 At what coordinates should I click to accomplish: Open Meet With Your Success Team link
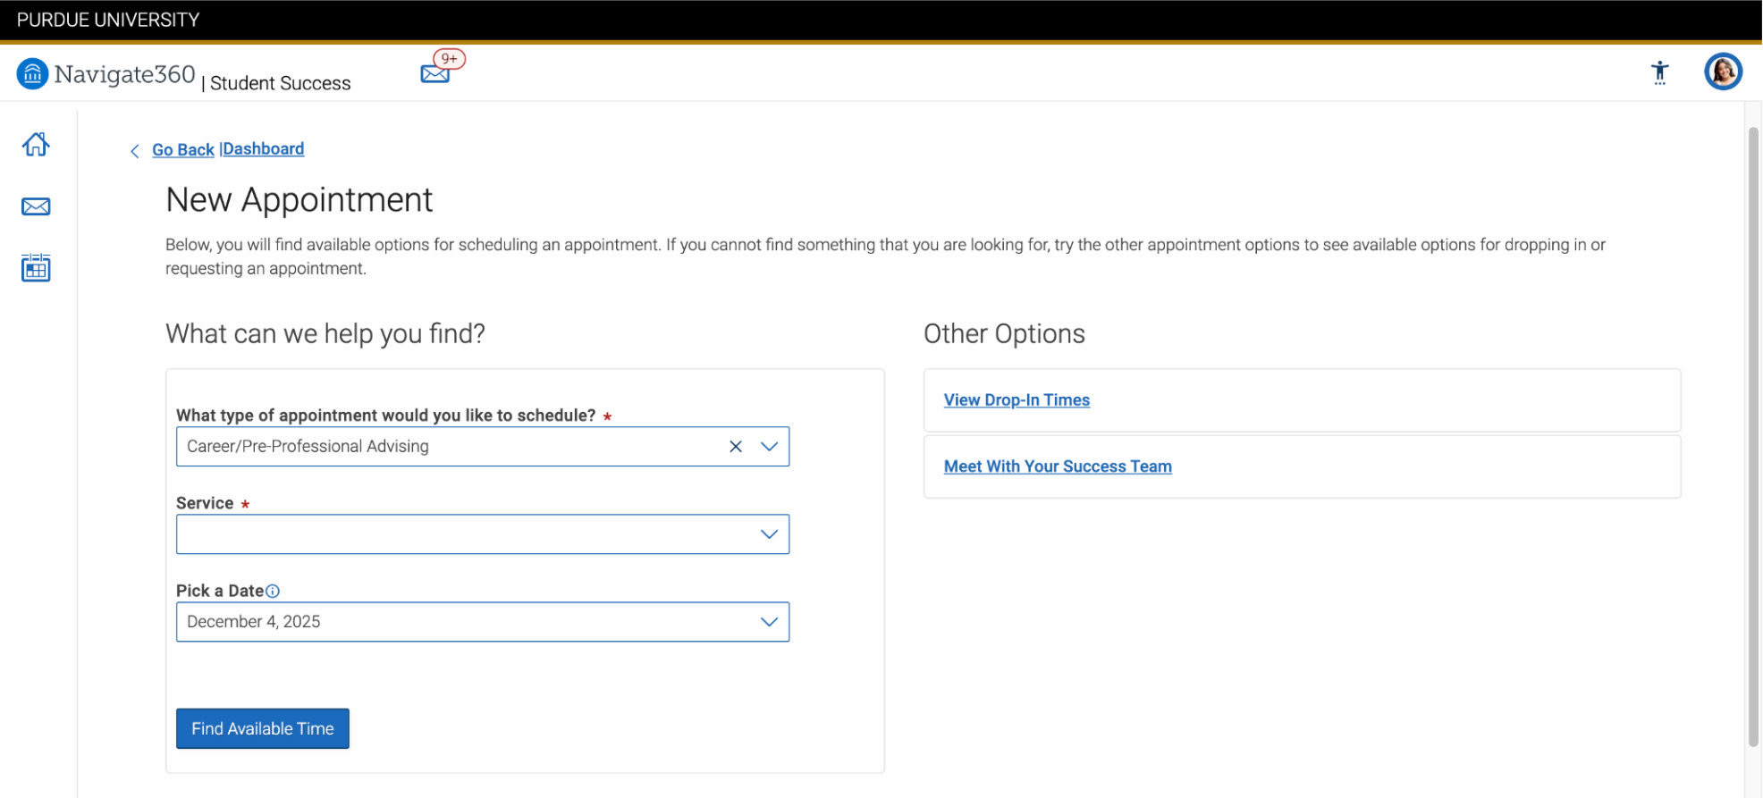[1058, 466]
